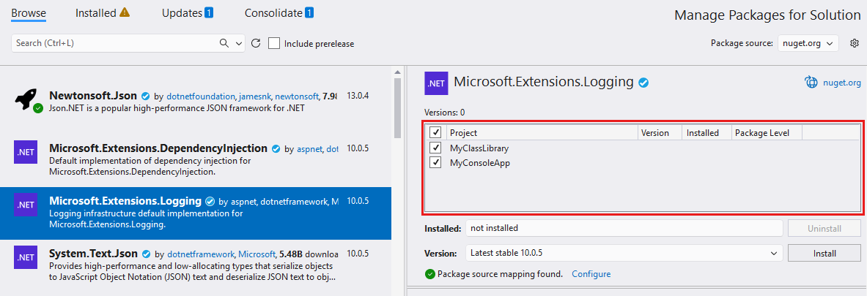Uncheck the MyConsoleApp project checkbox
Screen dimensions: 867x296
[x=435, y=162]
